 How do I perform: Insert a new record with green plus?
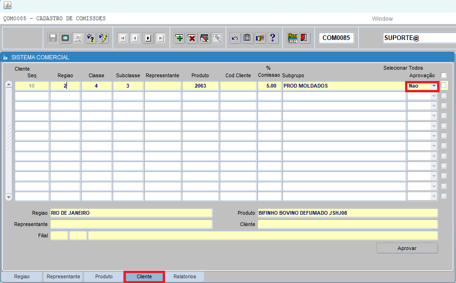tap(180, 38)
